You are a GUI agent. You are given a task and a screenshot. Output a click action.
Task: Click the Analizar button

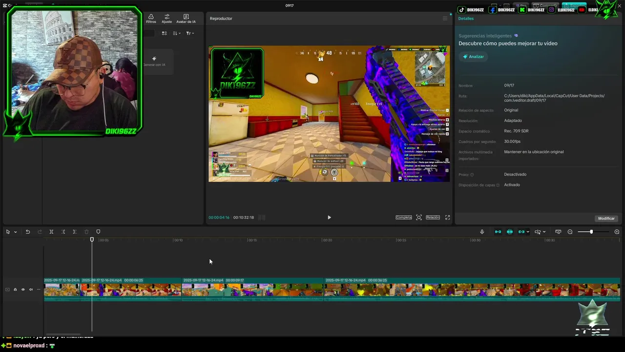click(473, 57)
